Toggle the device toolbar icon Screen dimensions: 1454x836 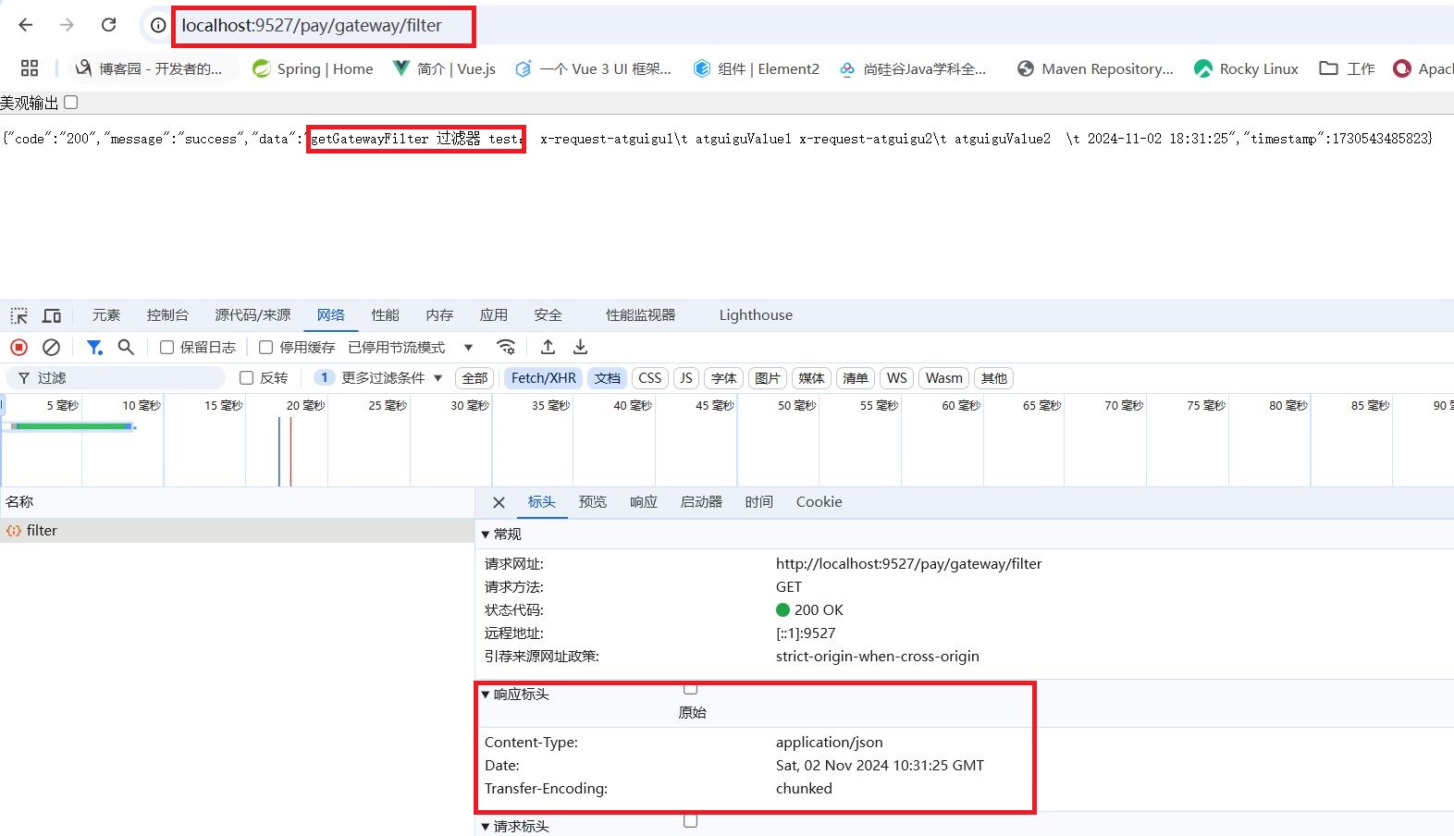click(52, 315)
